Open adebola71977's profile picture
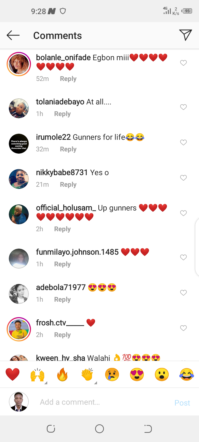Viewport: 199px width, 442px height. [19, 294]
